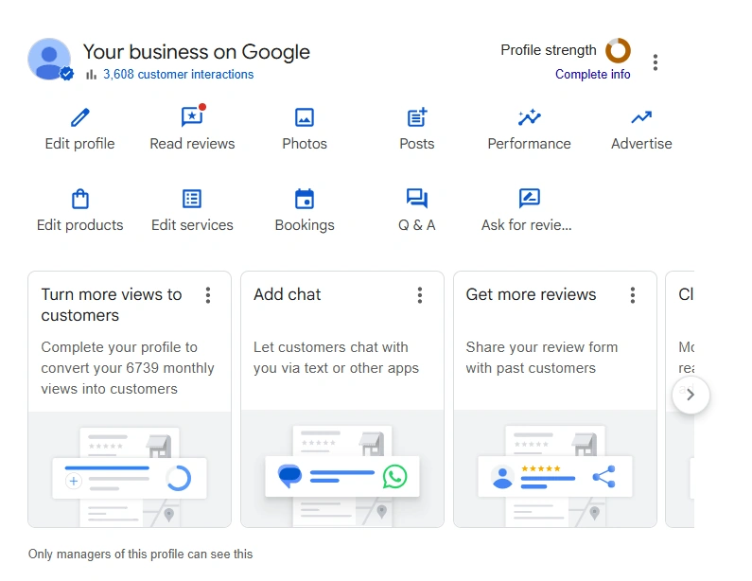Click the Edit profile label
Image resolution: width=752 pixels, height=581 pixels.
point(80,144)
